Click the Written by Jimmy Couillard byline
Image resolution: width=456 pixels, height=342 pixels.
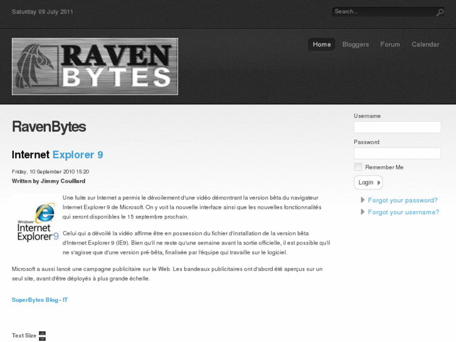(x=48, y=181)
